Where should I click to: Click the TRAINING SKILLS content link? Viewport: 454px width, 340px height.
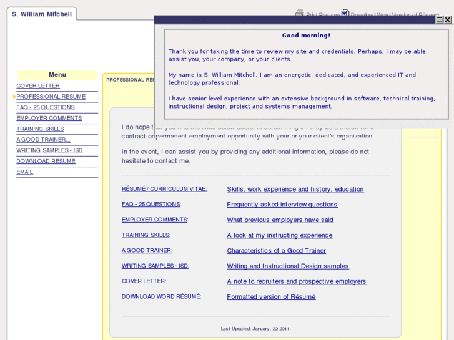[x=146, y=235]
